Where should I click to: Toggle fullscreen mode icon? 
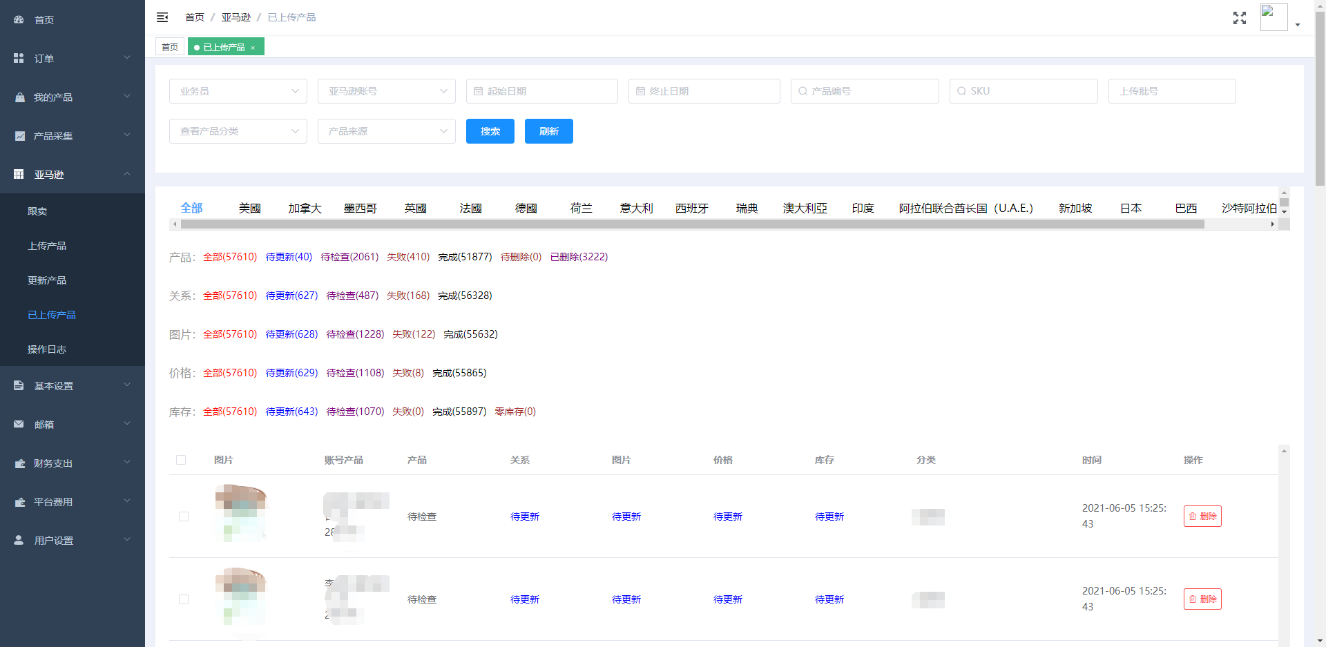pos(1239,18)
